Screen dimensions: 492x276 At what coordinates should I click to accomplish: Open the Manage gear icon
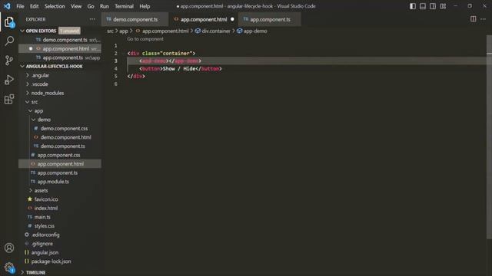[9, 268]
